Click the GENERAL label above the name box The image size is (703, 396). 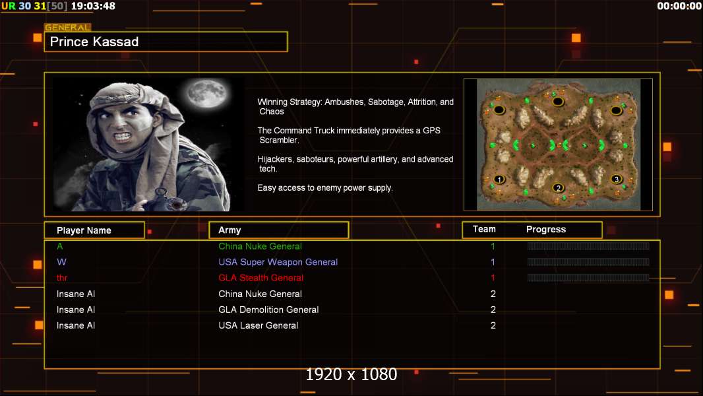[68, 27]
